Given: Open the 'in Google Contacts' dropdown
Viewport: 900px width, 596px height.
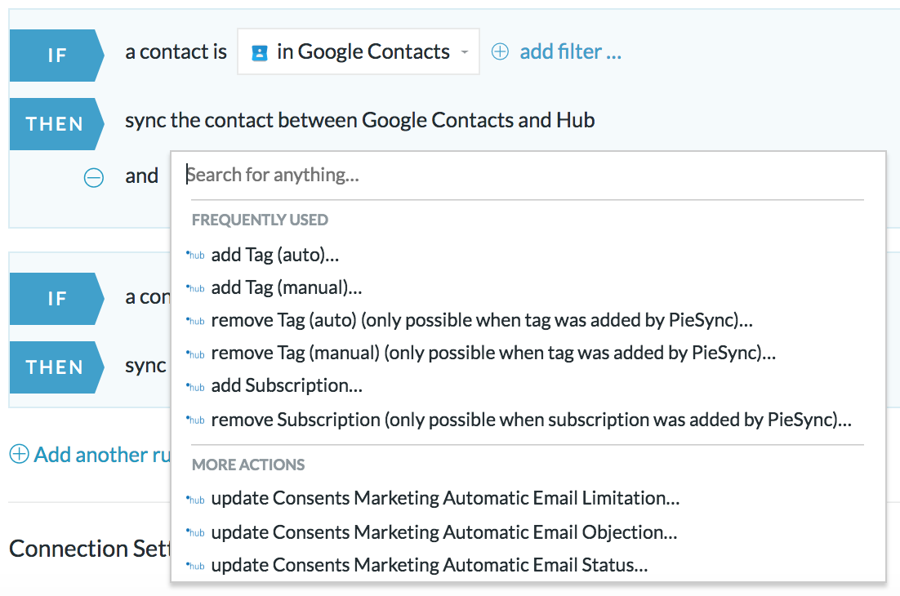Looking at the screenshot, I should click(x=359, y=51).
